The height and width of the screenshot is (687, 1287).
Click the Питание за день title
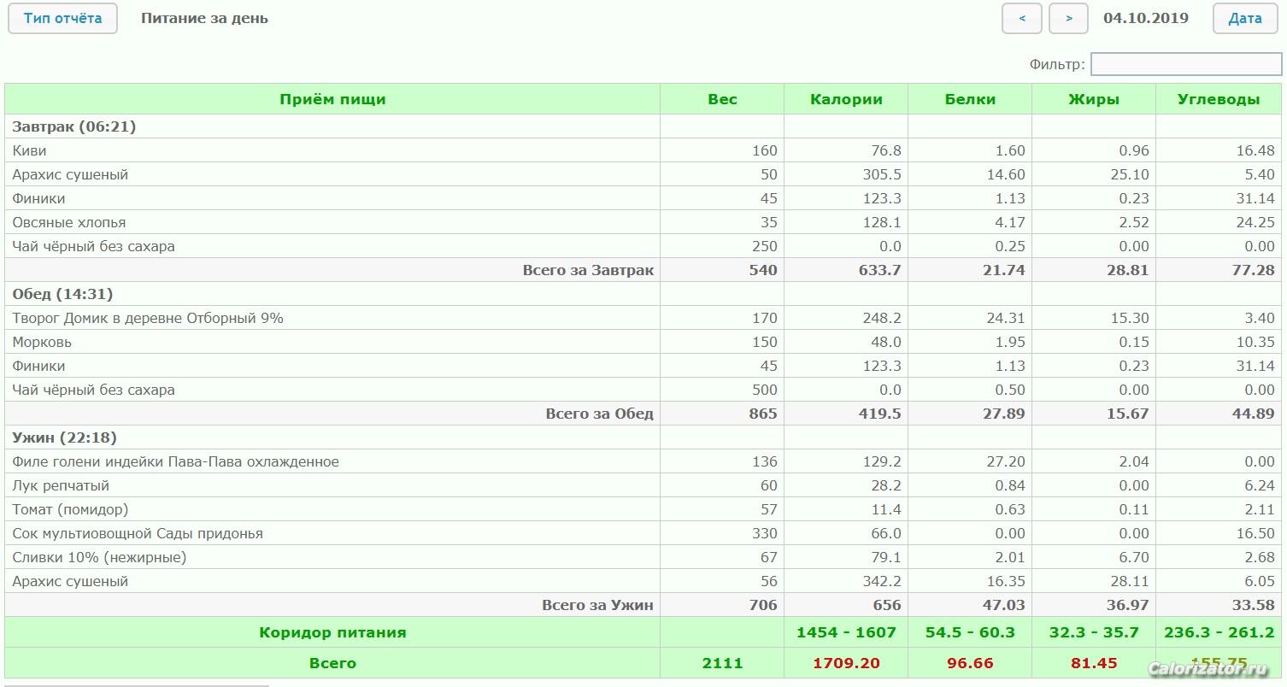pos(204,18)
